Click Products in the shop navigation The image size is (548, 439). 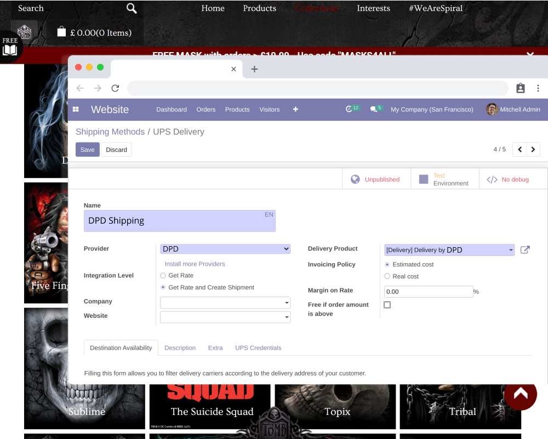click(x=260, y=8)
